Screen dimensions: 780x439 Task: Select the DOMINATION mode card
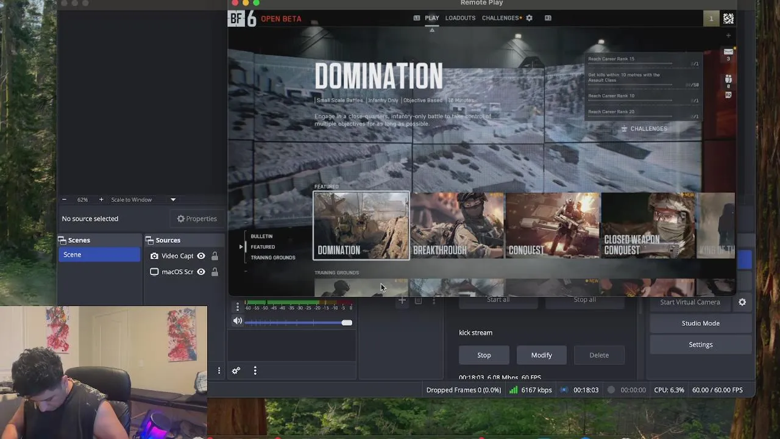tap(361, 226)
